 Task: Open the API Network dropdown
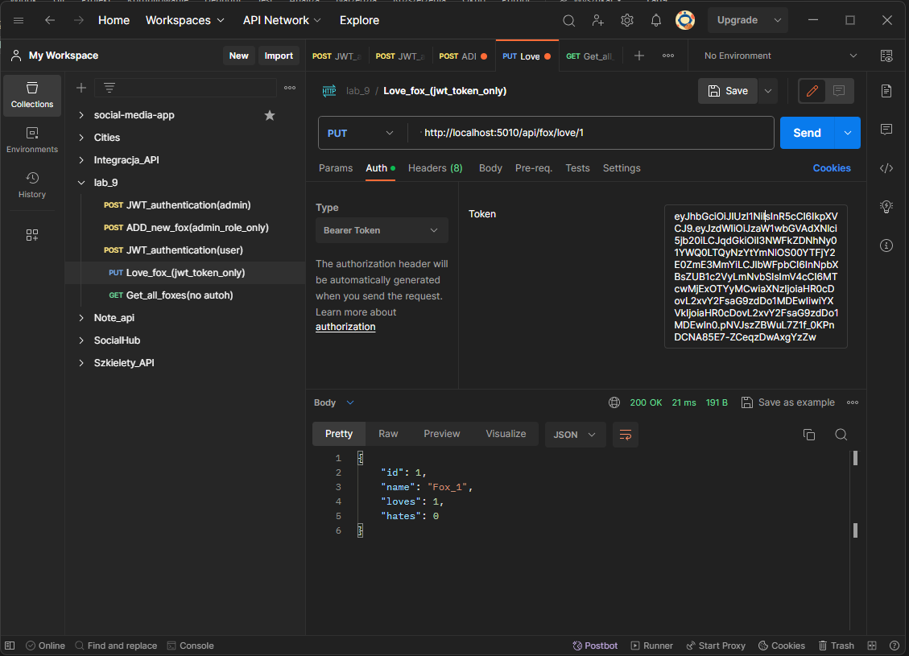282,20
